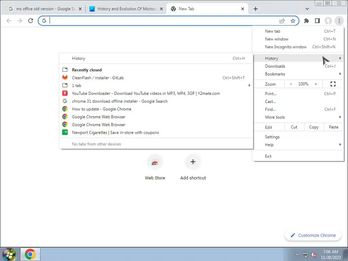The image size is (348, 261).
Task: Select New window from the menu
Action: tap(298, 39)
